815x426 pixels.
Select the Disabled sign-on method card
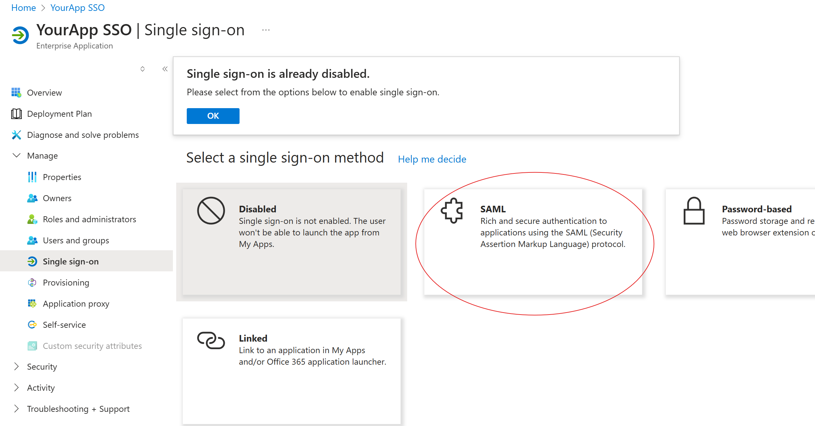coord(292,242)
